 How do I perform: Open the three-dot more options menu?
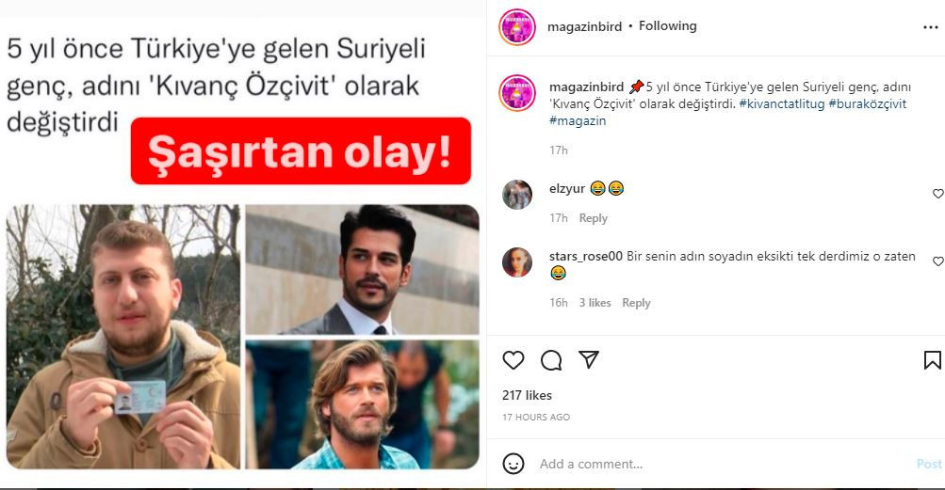[x=931, y=27]
